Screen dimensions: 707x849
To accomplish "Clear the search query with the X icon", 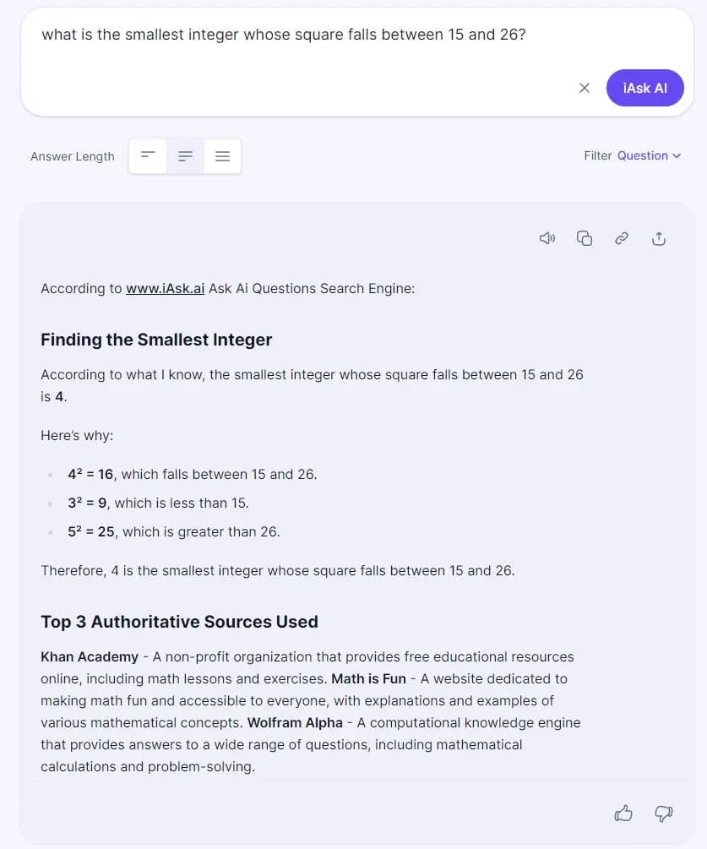I will point(584,88).
